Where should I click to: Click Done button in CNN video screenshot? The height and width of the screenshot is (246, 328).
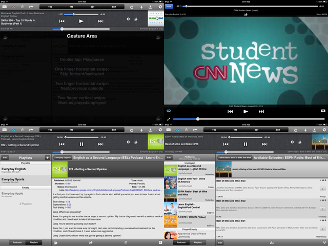click(x=169, y=7)
